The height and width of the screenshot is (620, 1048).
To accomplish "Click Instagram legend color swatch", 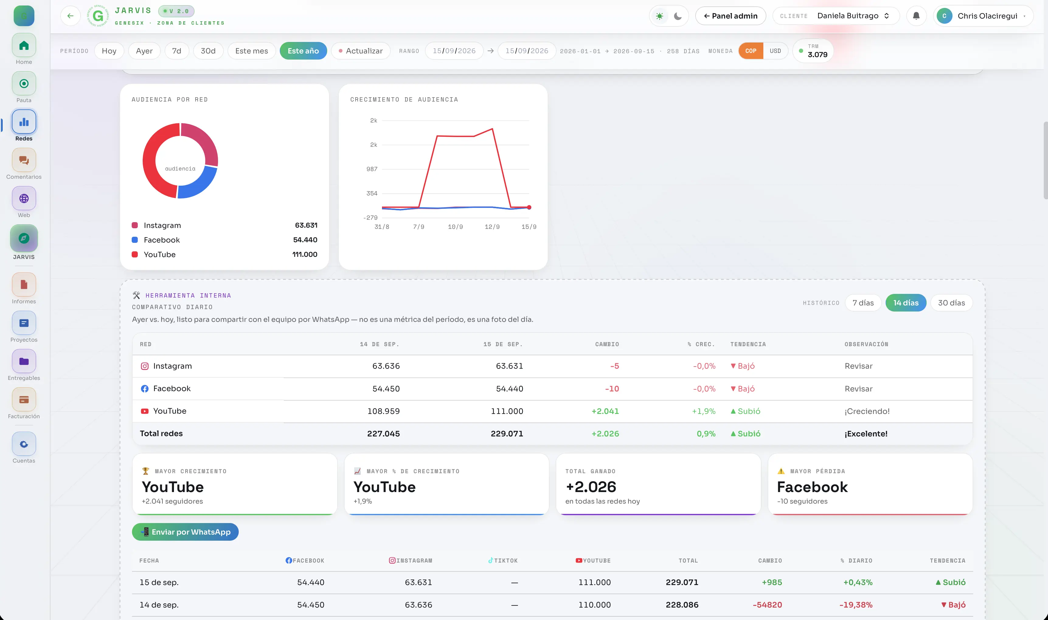I will click(x=135, y=226).
